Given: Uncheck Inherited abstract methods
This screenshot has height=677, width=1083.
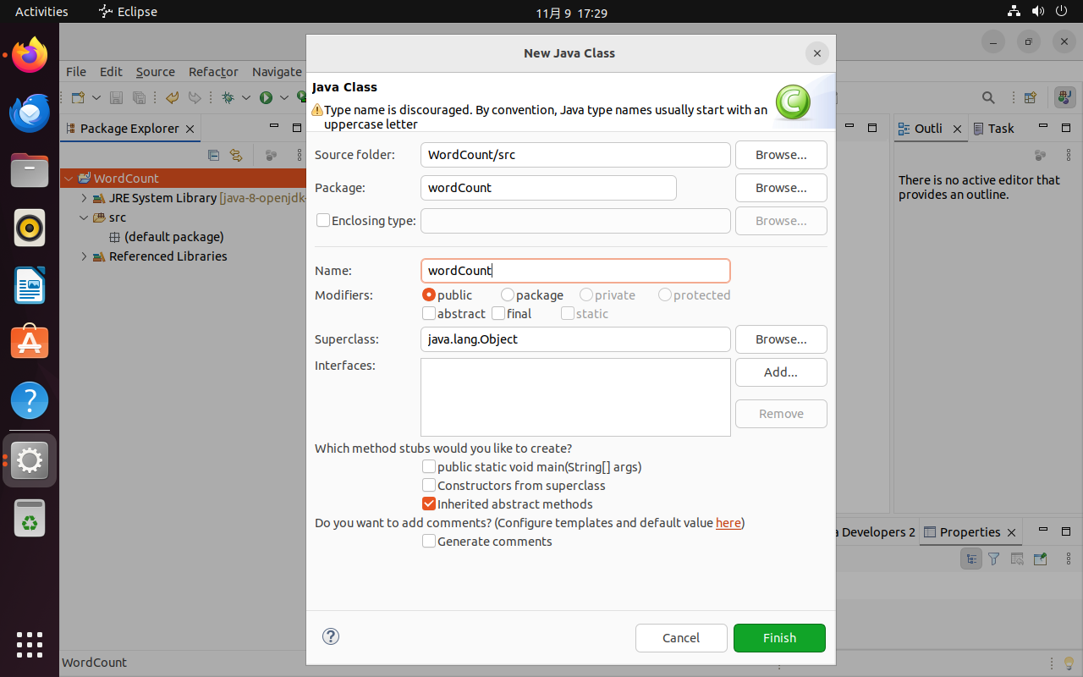Looking at the screenshot, I should (429, 504).
